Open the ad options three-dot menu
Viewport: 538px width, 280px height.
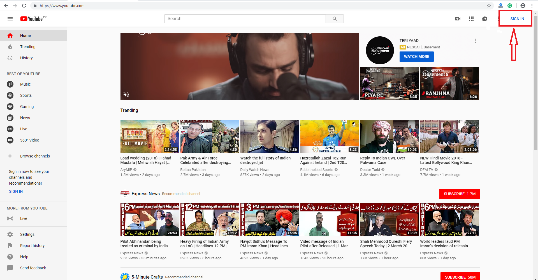click(x=476, y=41)
